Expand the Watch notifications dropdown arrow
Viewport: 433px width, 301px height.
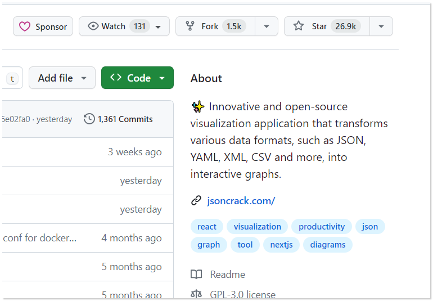coord(158,26)
